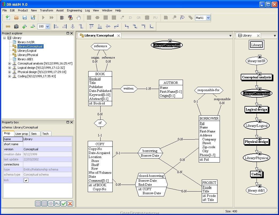The width and height of the screenshot is (279, 215).
Task: Expand the Conceptual analysis tree node
Action: pos(10,63)
